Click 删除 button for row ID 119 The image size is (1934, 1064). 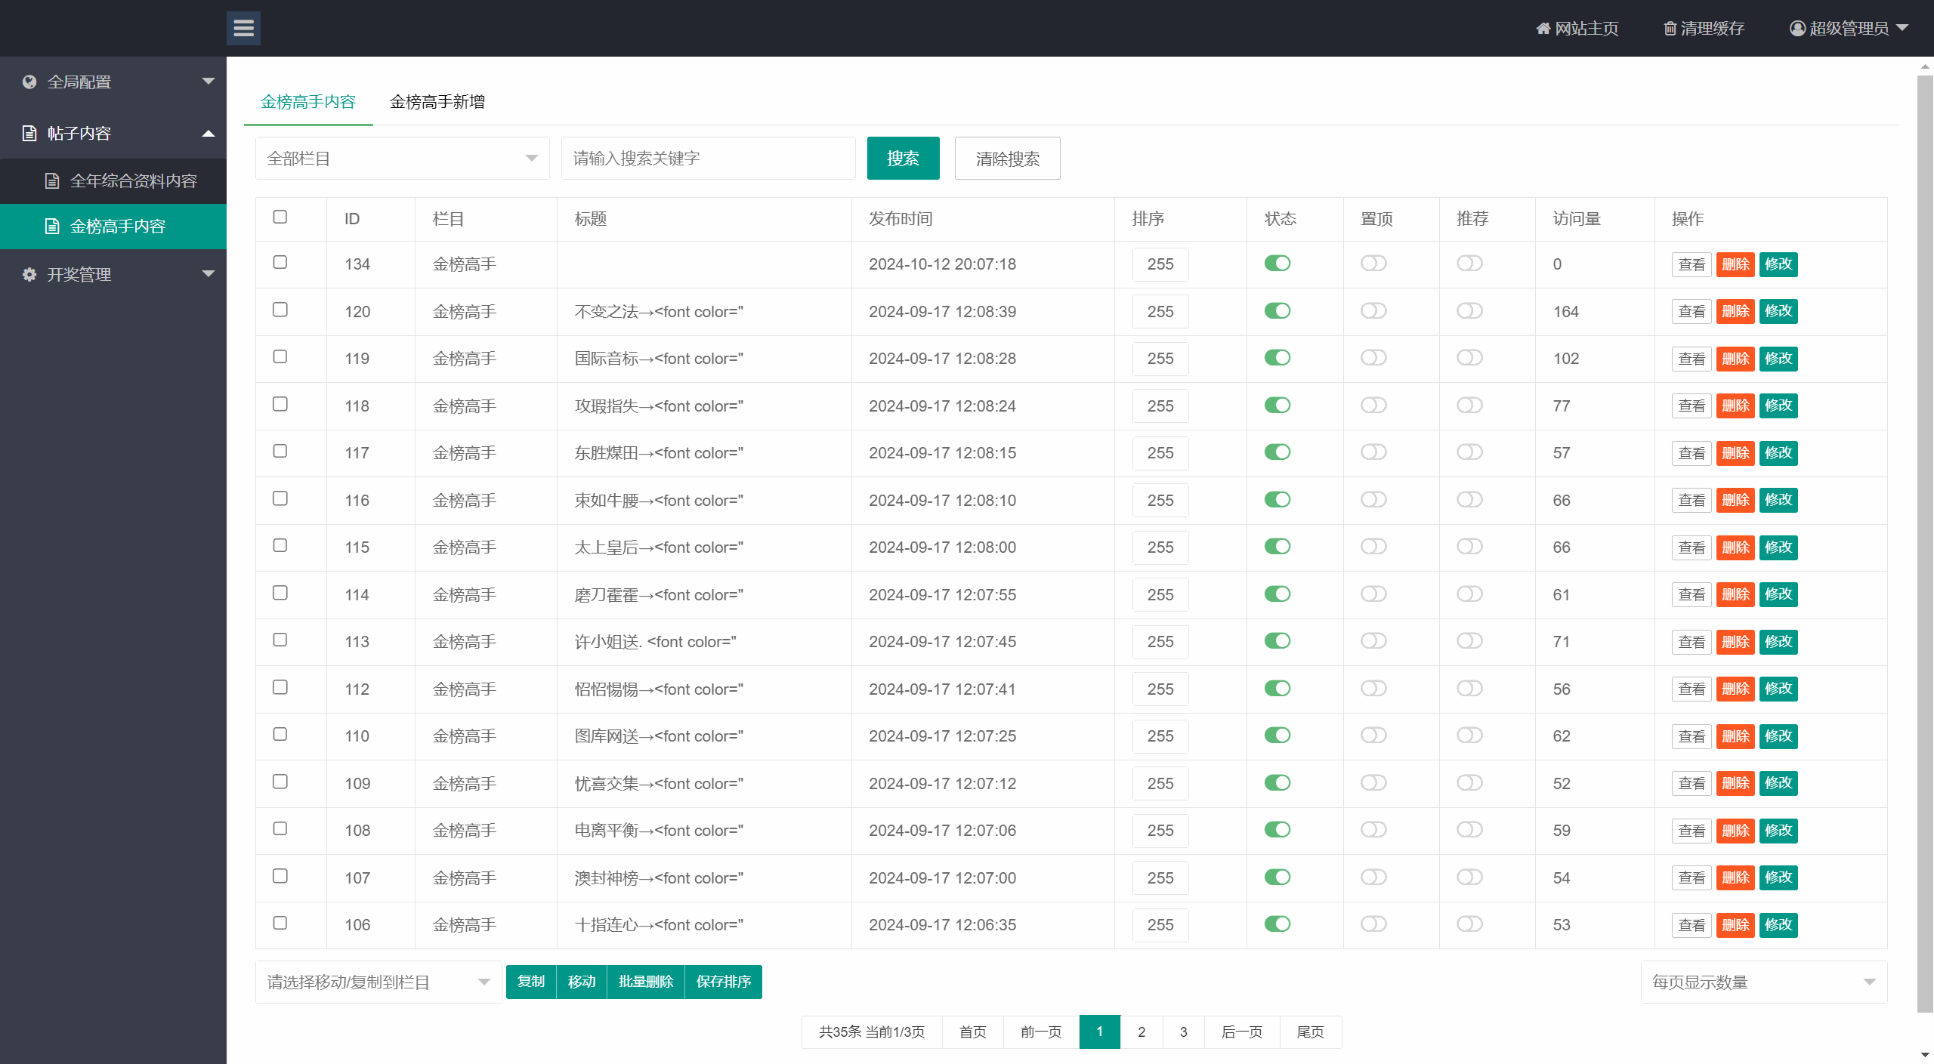[1735, 359]
